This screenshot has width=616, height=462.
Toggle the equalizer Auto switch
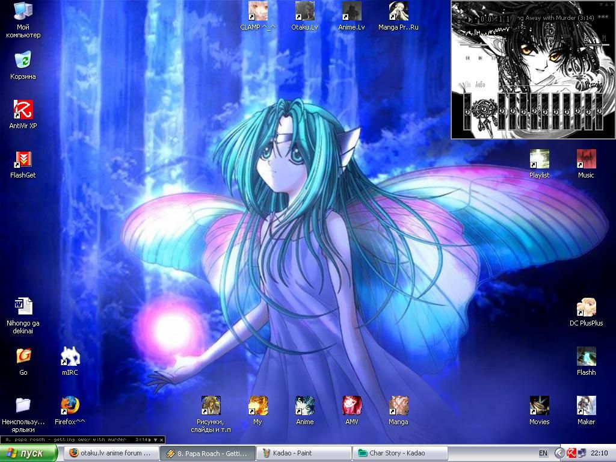(x=480, y=85)
